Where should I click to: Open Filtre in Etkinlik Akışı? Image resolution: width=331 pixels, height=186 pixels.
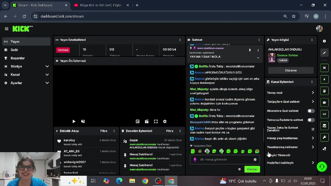point(104,131)
